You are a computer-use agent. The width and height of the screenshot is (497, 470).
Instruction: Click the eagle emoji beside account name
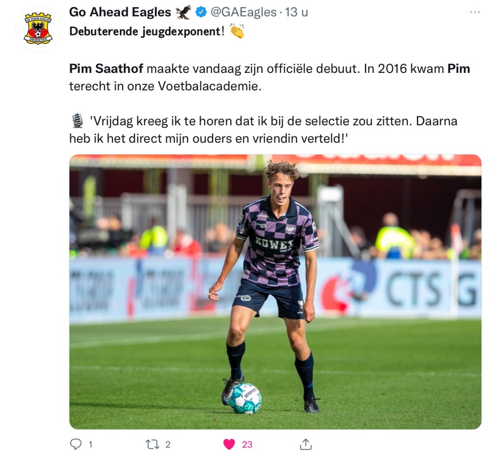183,12
